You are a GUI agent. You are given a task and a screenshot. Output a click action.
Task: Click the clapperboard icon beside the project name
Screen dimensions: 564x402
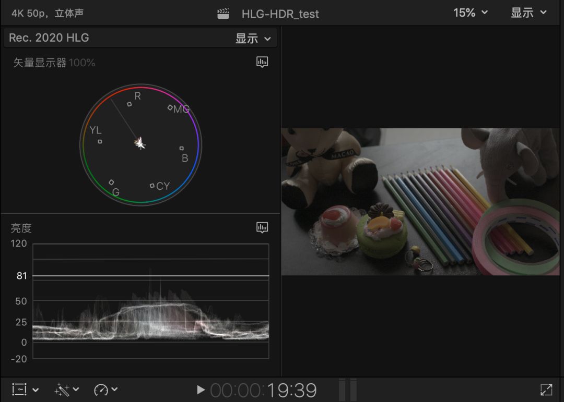point(224,14)
